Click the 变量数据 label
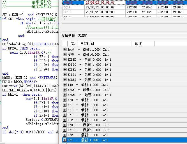Image resolution: width=187 pixels, height=144 pixels. [x=68, y=36]
